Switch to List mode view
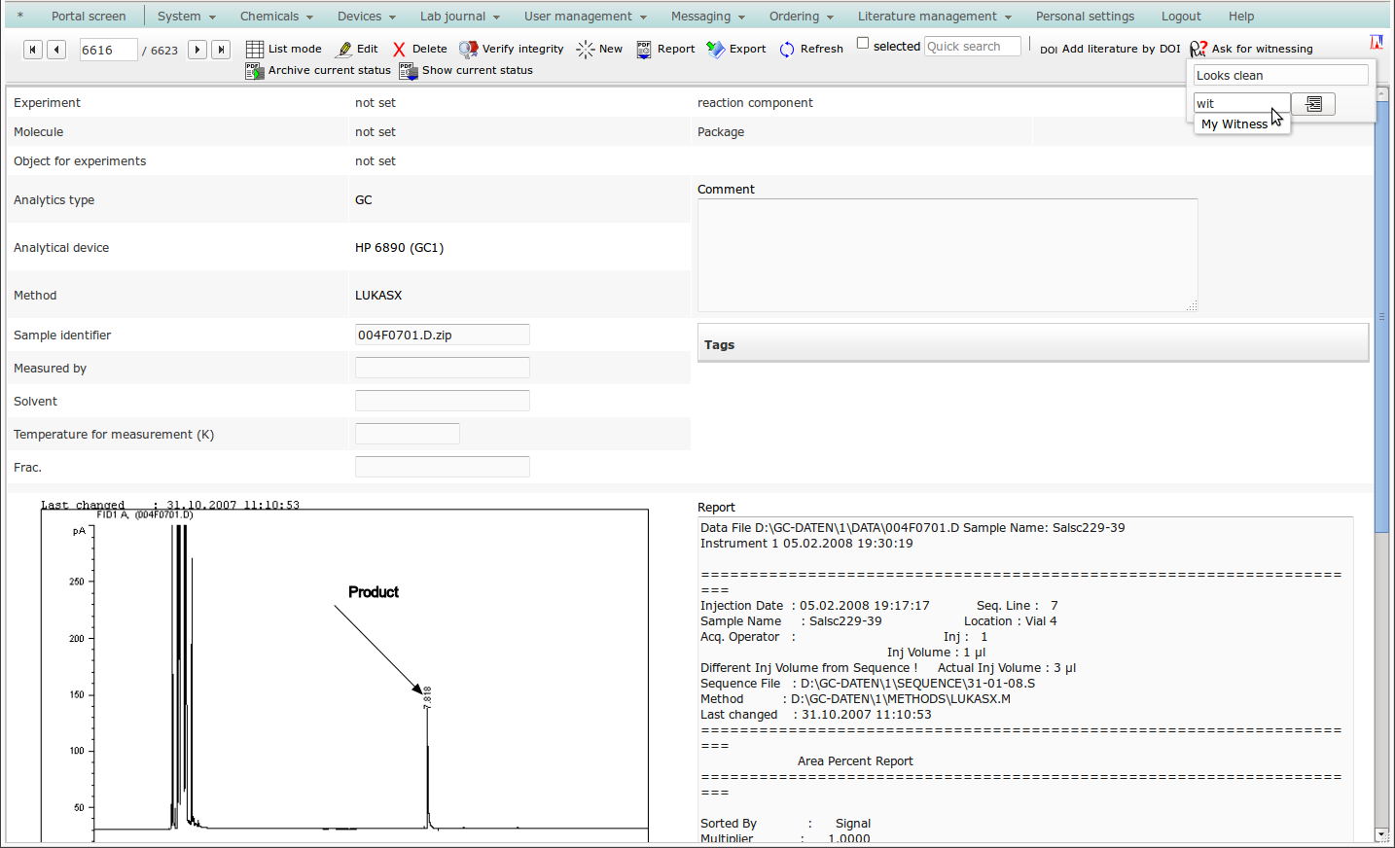Viewport: 1395px width, 848px height. tap(283, 49)
